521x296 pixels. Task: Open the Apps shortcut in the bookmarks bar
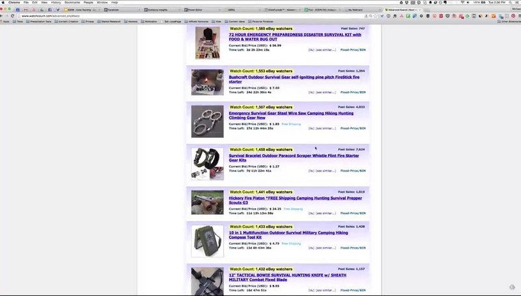pos(5,21)
